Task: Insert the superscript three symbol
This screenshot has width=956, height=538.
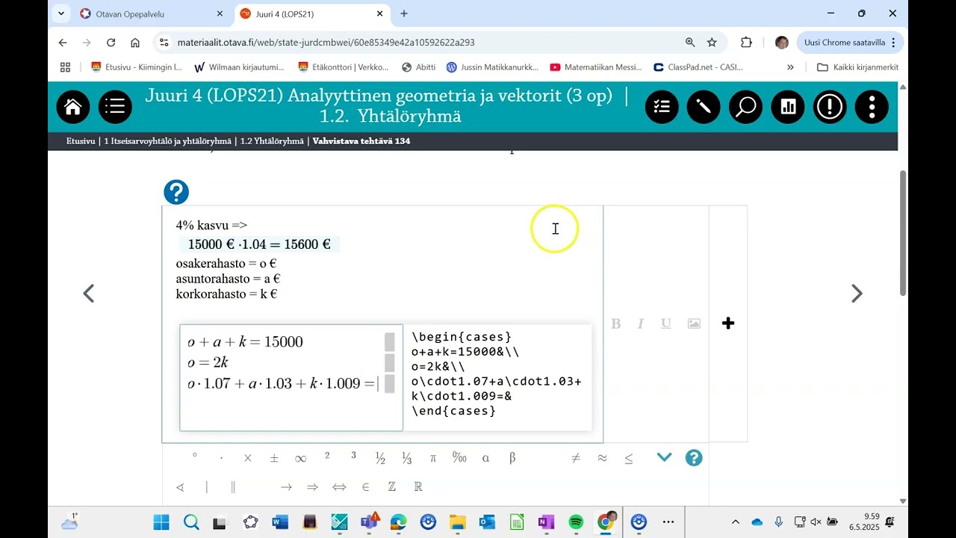Action: pyautogui.click(x=353, y=456)
